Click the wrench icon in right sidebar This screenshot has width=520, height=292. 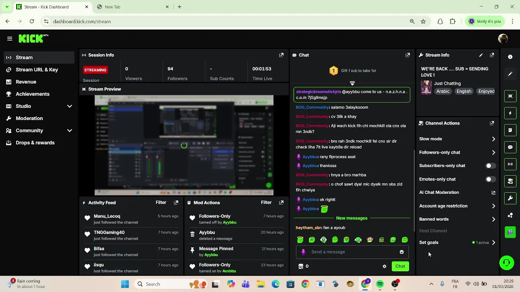[510, 198]
